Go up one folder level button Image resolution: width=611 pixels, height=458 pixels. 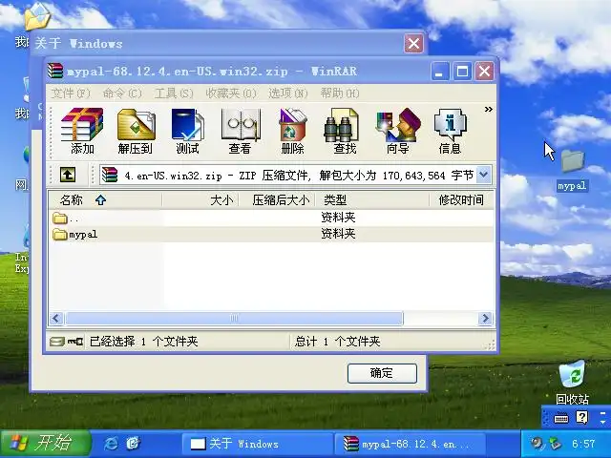coord(68,175)
